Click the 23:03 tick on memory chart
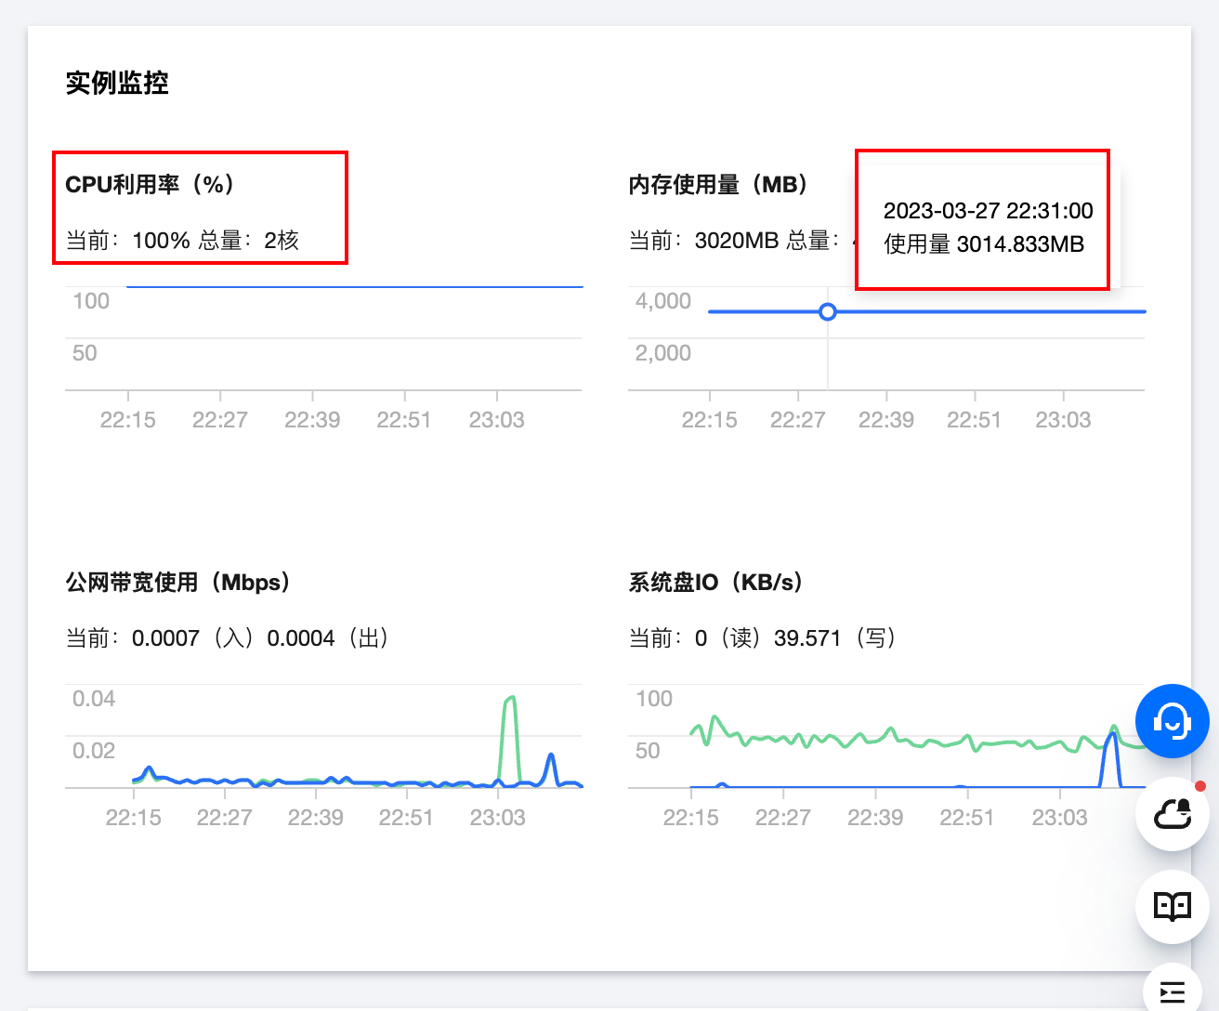Viewport: 1219px width, 1011px height. point(1063,420)
